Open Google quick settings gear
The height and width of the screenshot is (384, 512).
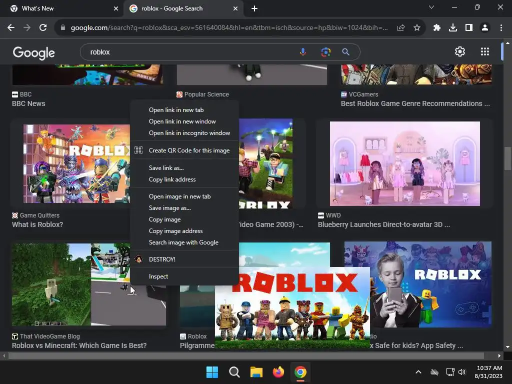coord(460,51)
